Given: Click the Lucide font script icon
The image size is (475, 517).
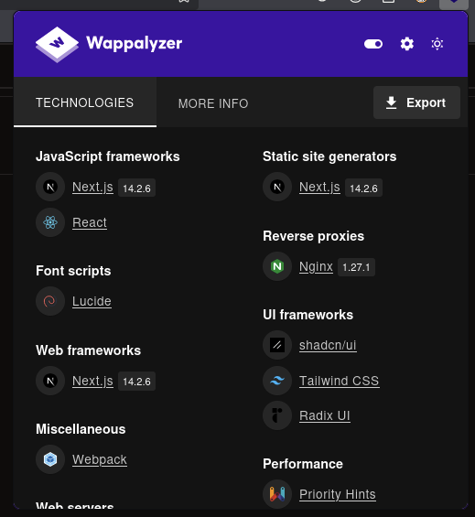Looking at the screenshot, I should (50, 301).
